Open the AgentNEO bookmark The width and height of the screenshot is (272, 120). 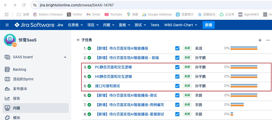pos(249,14)
